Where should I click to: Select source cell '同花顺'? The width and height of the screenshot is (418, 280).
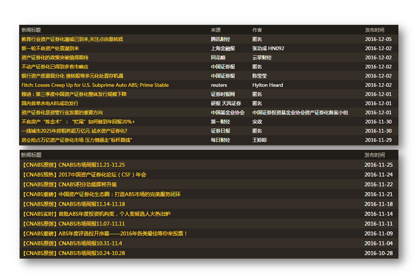coord(218,57)
